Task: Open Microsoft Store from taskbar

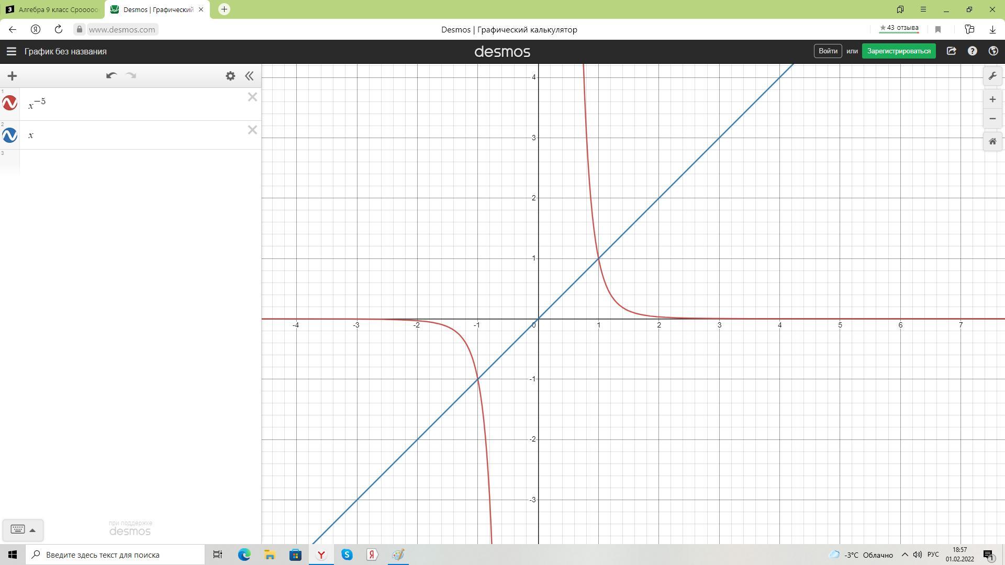Action: coord(295,555)
